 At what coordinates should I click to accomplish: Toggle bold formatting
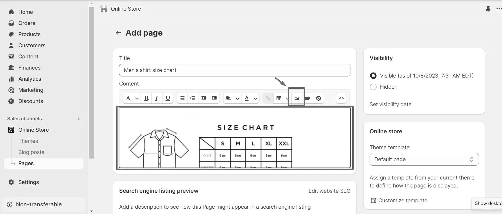click(x=146, y=98)
